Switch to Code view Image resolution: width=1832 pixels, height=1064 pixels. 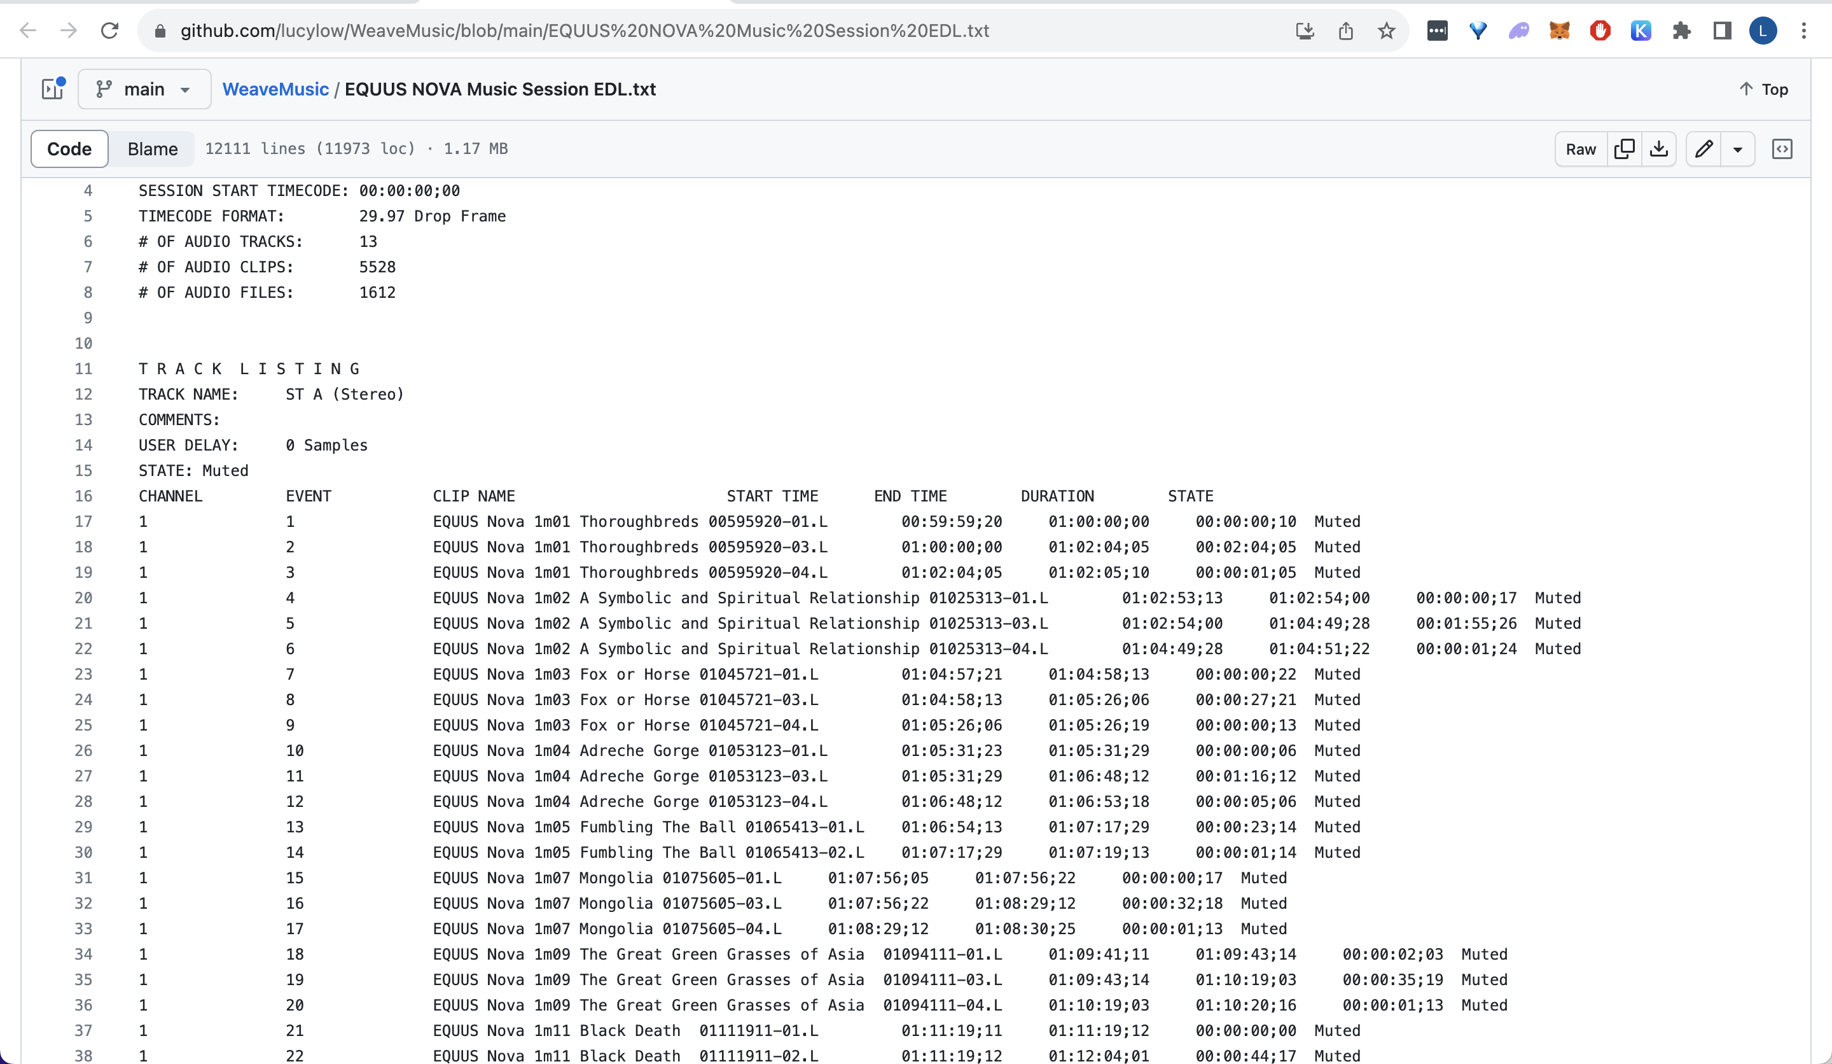[69, 149]
